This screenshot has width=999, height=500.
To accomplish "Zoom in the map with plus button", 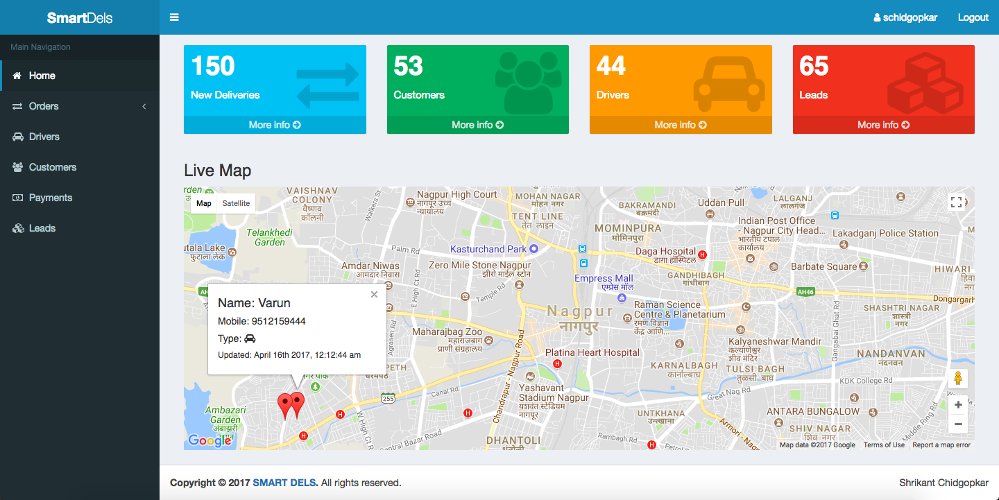I will 958,405.
